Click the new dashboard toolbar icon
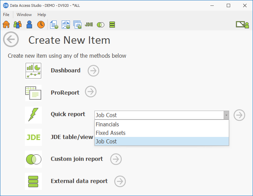The width and height of the screenshot is (253, 196). click(x=66, y=25)
